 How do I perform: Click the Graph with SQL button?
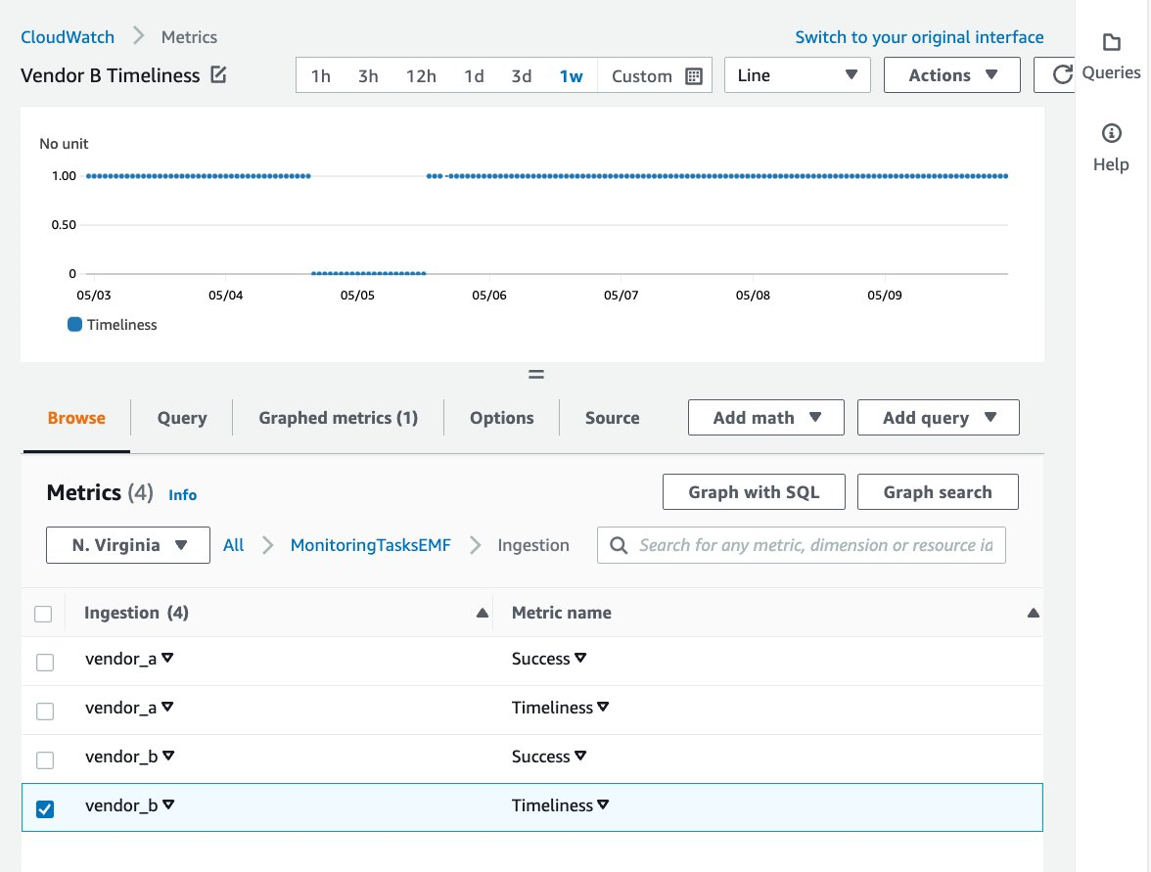point(754,491)
